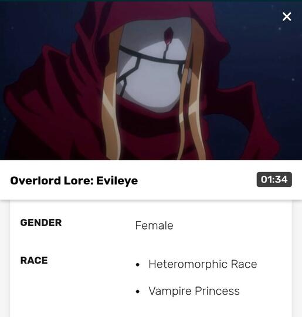The height and width of the screenshot is (317, 302).
Task: Open the Heteromorphic Race link
Action: click(203, 264)
